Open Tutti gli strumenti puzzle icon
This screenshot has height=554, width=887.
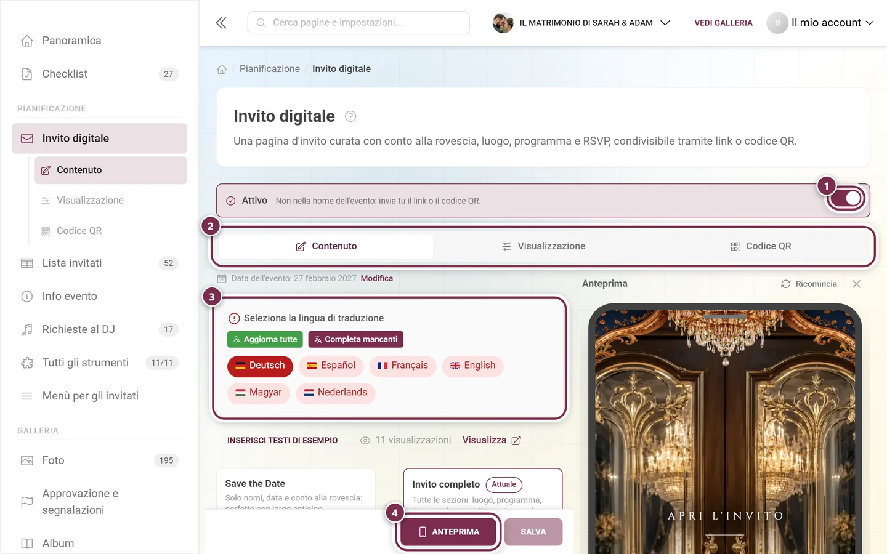point(27,363)
